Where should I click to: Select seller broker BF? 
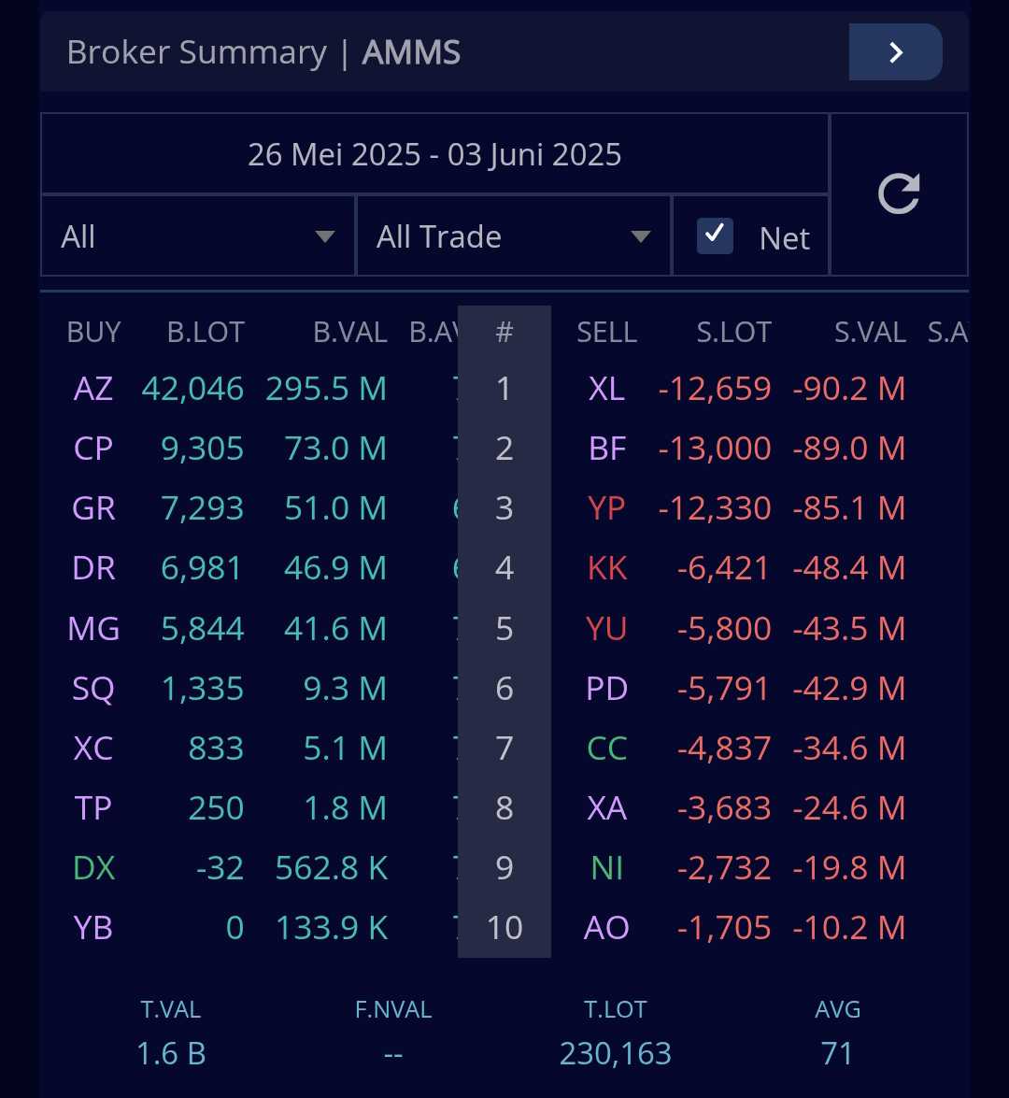pyautogui.click(x=606, y=449)
